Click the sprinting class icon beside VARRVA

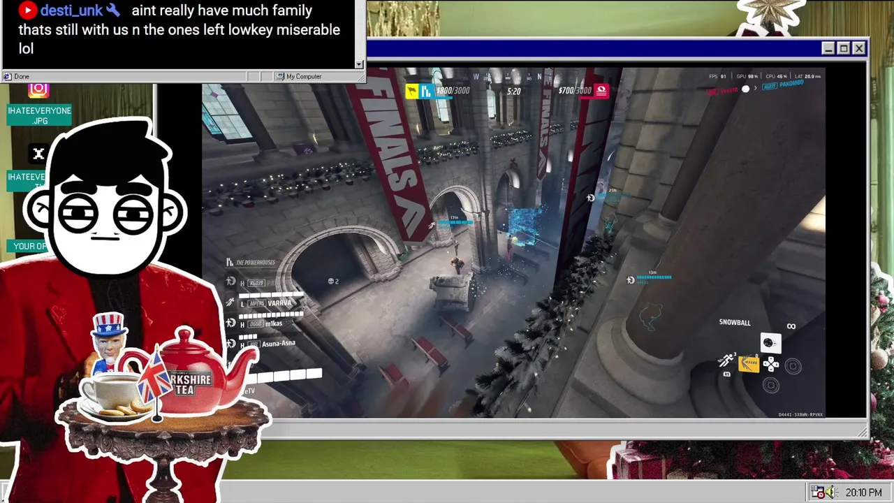(230, 302)
